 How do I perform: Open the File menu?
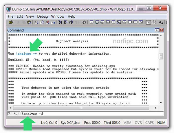click(x=10, y=16)
